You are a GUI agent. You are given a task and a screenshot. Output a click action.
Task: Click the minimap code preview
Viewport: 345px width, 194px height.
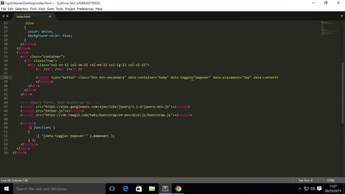pos(329,28)
